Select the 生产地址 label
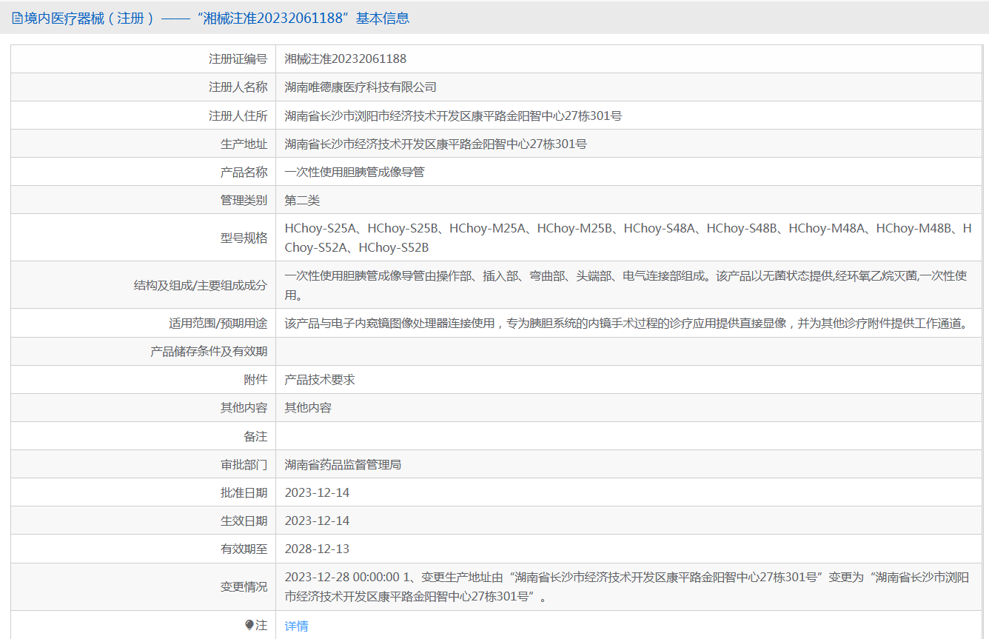Screen dimensions: 989x639 (x=244, y=144)
